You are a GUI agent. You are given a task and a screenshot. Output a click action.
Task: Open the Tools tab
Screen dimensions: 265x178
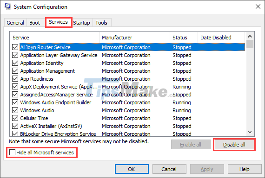pos(101,23)
